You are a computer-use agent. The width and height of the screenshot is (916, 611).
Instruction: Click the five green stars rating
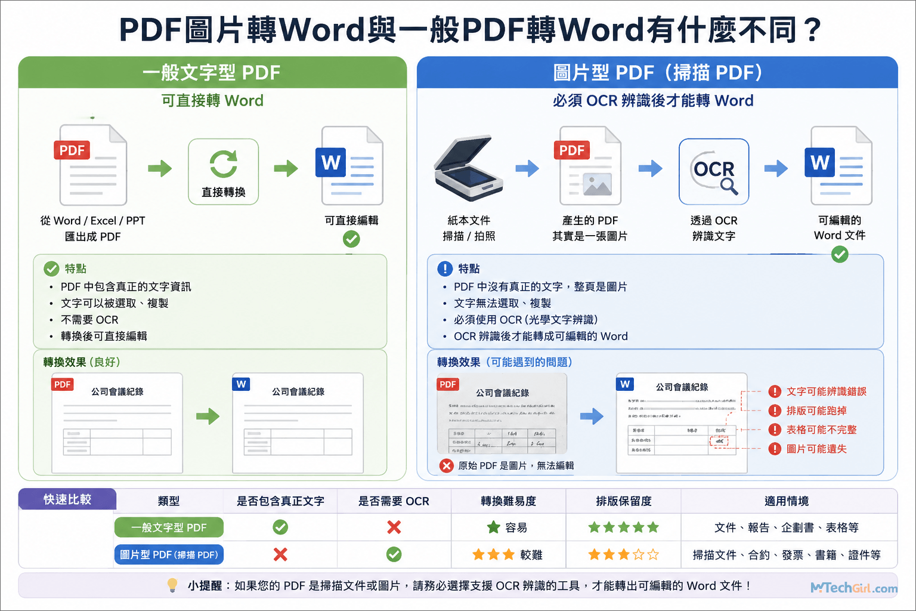[623, 527]
